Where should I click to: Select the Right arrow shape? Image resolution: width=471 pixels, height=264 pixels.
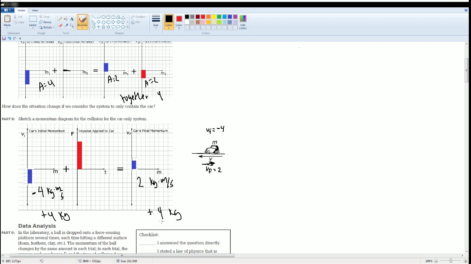coord(113,22)
